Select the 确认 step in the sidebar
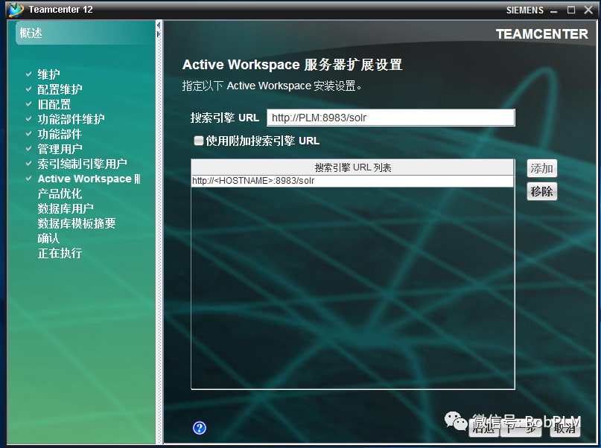Viewport: 601px width, 448px height. (48, 239)
